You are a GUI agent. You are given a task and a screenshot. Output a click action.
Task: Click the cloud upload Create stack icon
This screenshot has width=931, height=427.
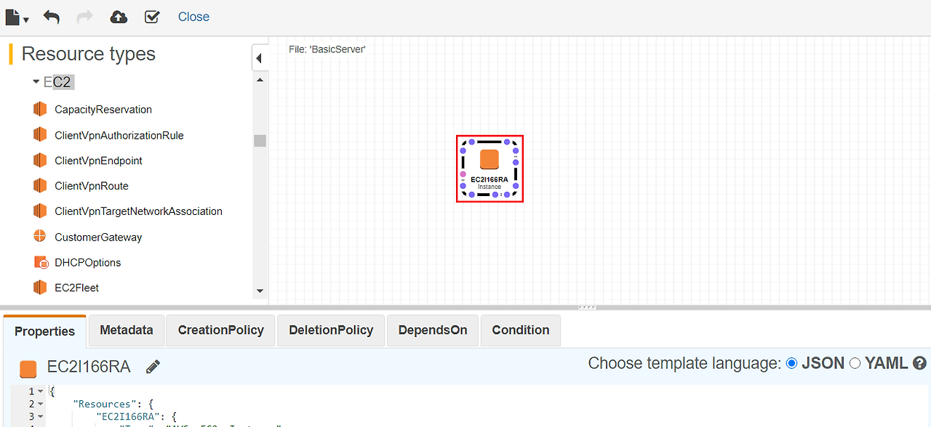[x=119, y=17]
